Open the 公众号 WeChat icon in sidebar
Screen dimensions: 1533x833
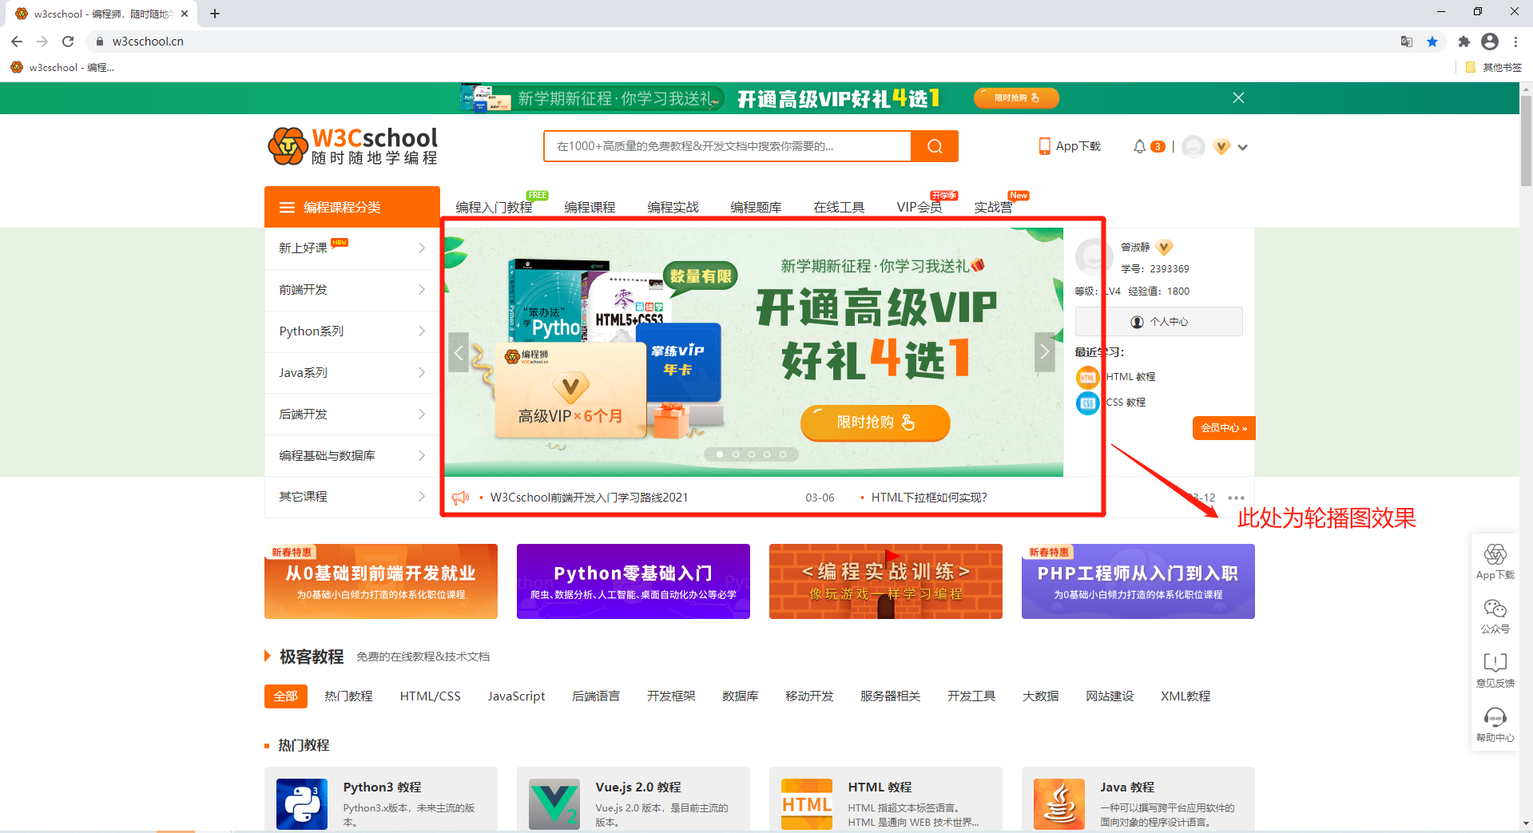pos(1495,609)
